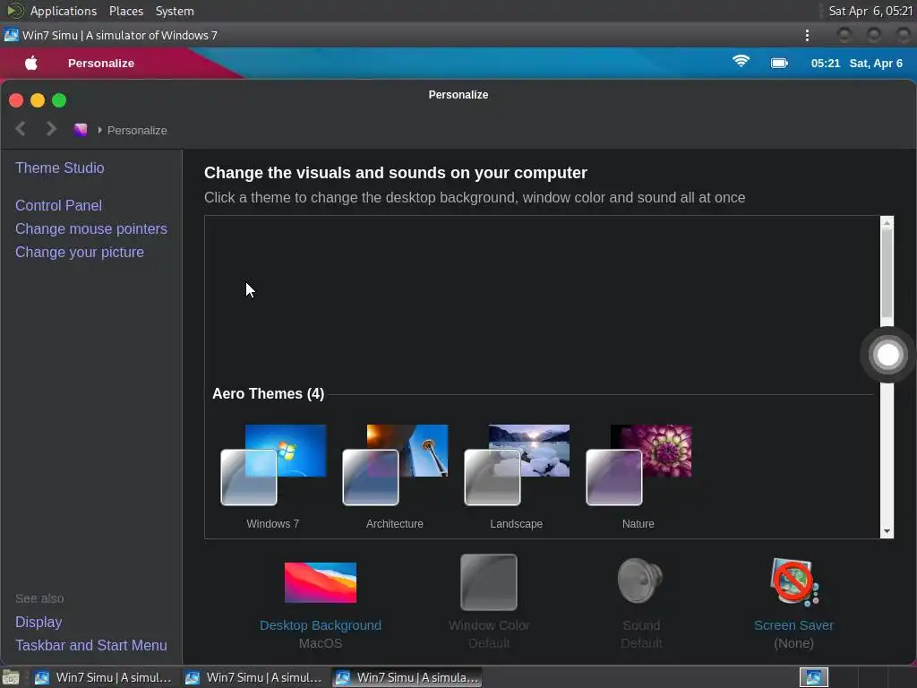Image resolution: width=917 pixels, height=688 pixels.
Task: Click the Window Color label
Action: coord(489,625)
